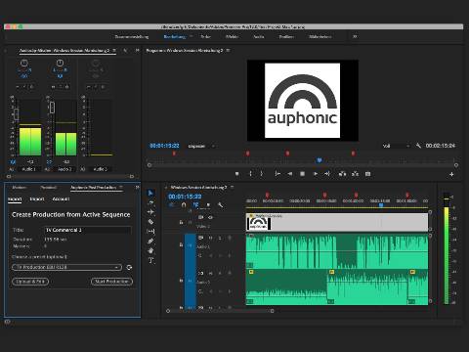469x352 pixels.
Task: Stop playback in program monitor
Action: coord(302,174)
